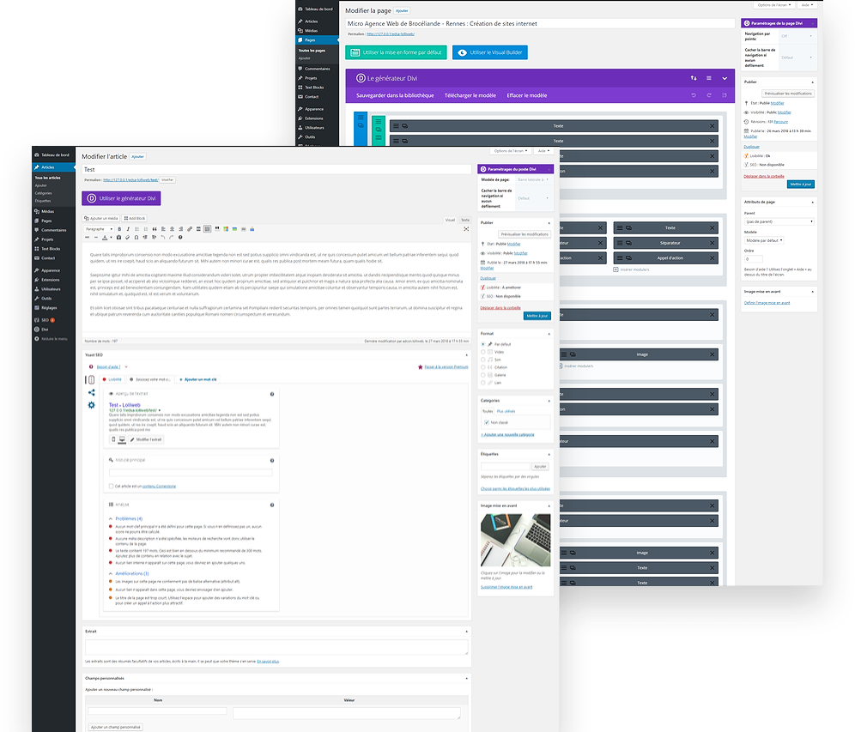Image resolution: width=855 pixels, height=732 pixels.
Task: Toggle the "Non classé" category checkbox
Action: (486, 422)
